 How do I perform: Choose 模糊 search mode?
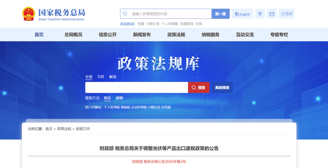coord(119,98)
